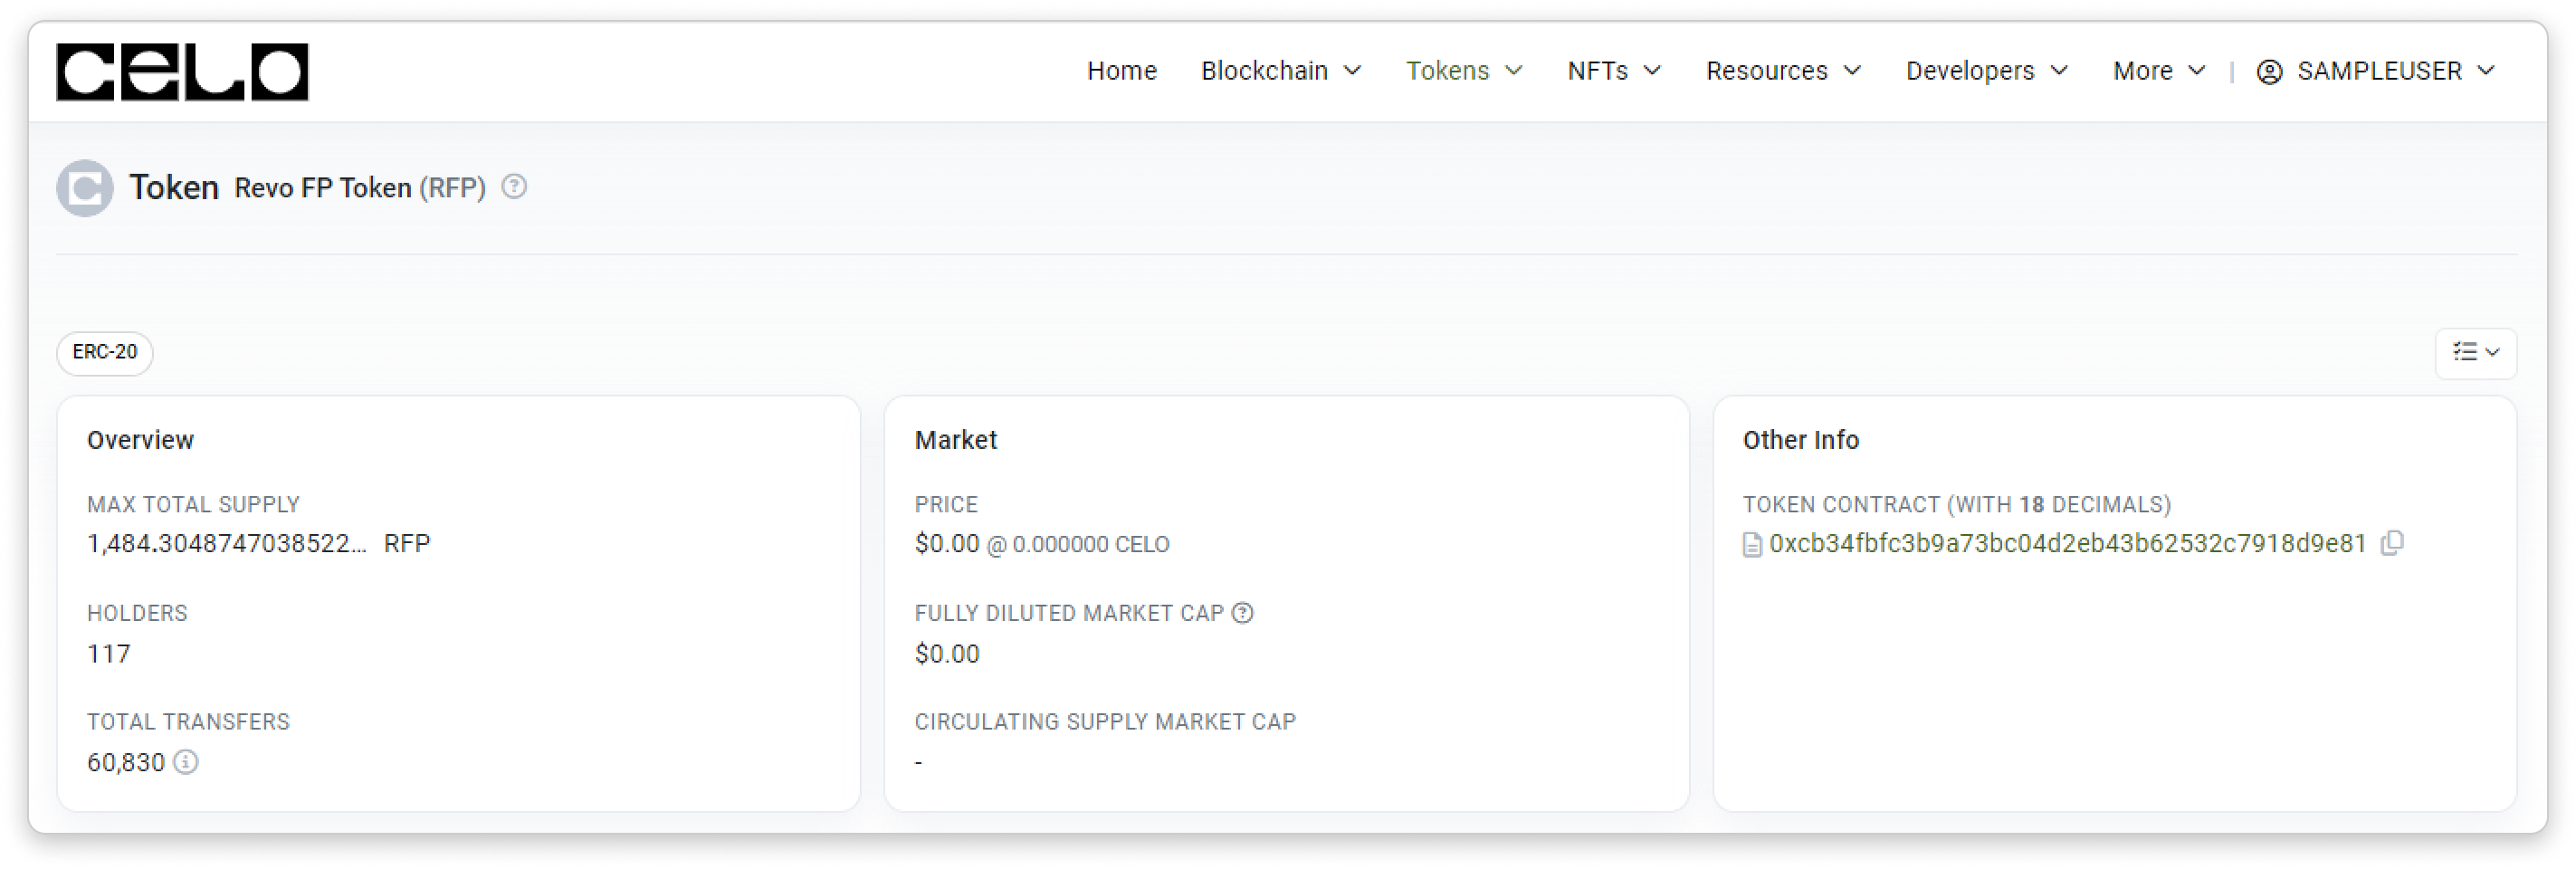The height and width of the screenshot is (869, 2576).
Task: Copy the token contract address
Action: coord(2392,543)
